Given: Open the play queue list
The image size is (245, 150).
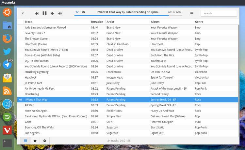Looking at the screenshot, I should [x=192, y=13].
